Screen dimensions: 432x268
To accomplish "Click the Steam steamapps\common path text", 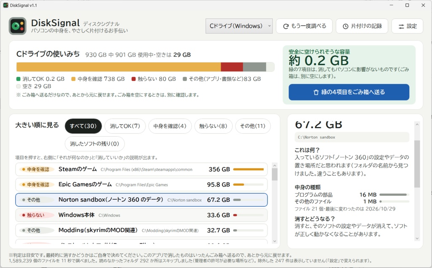I will 146,170.
